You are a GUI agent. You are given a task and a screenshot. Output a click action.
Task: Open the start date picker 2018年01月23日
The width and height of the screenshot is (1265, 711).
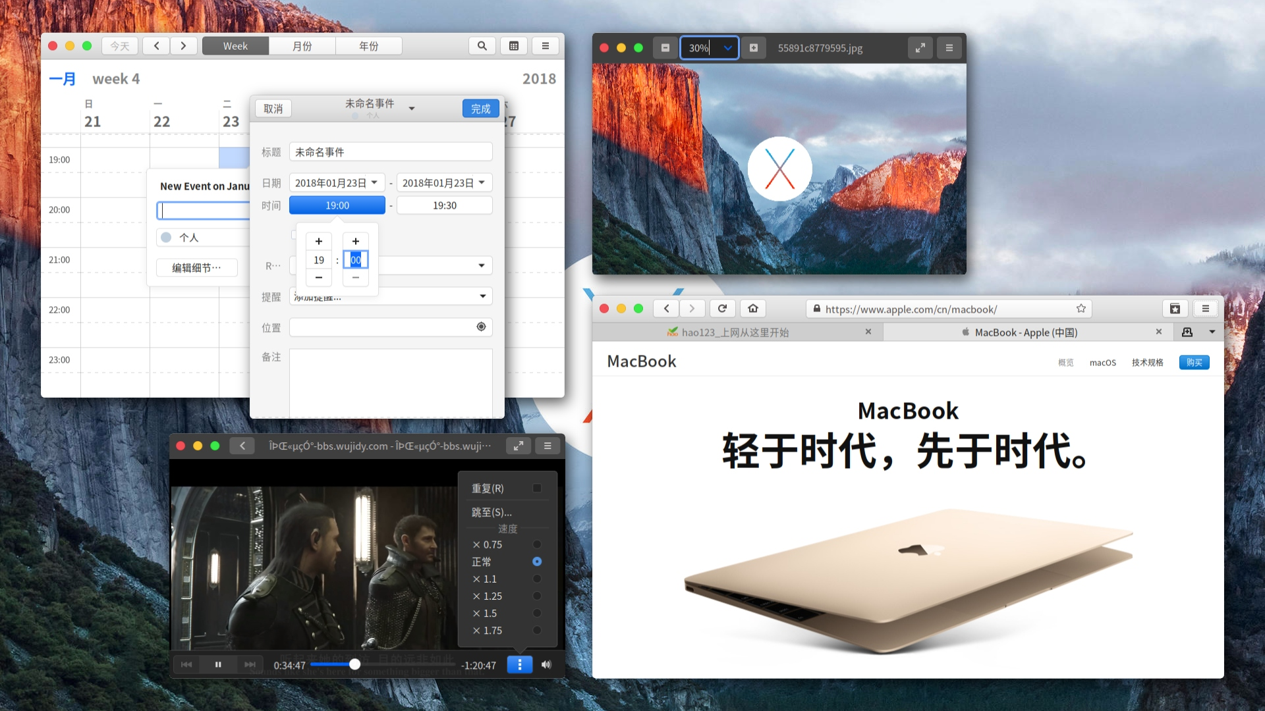[337, 182]
